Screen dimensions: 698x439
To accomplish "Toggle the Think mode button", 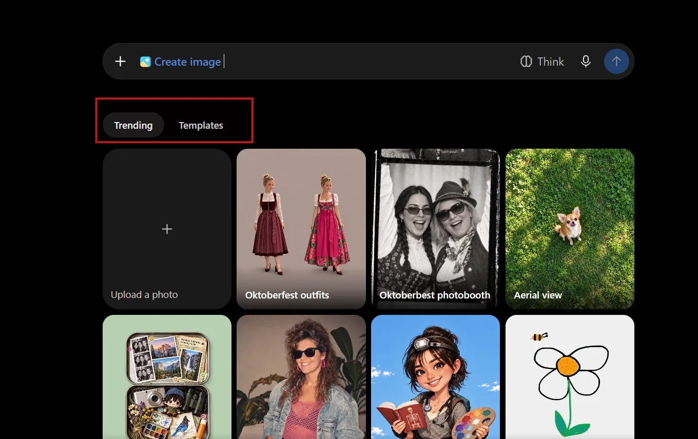I will click(542, 62).
